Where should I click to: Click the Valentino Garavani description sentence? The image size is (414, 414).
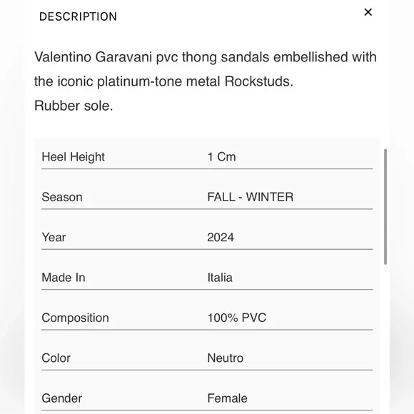pyautogui.click(x=205, y=69)
